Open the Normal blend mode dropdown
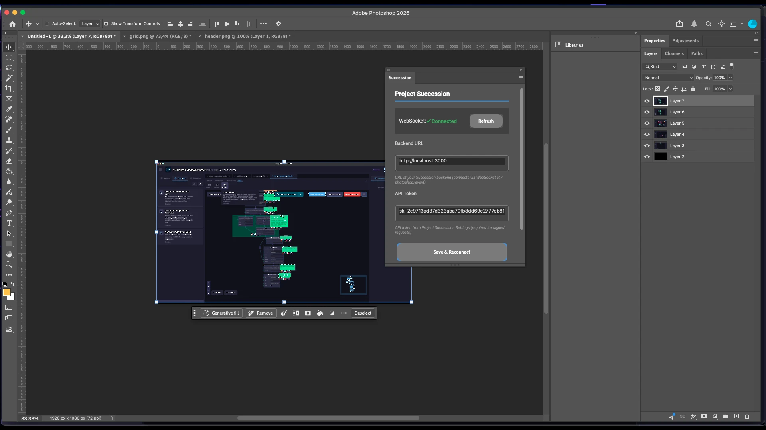 point(668,78)
